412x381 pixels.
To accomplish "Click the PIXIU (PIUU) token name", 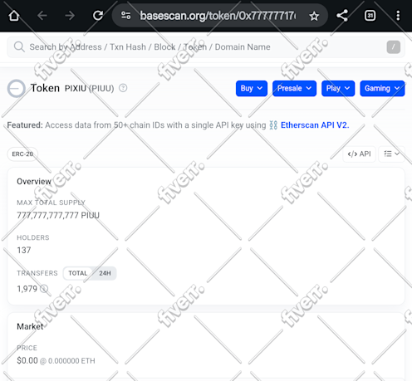I will tap(89, 89).
